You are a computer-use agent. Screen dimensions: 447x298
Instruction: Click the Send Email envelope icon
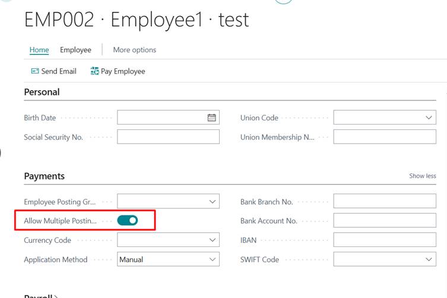[x=35, y=71]
